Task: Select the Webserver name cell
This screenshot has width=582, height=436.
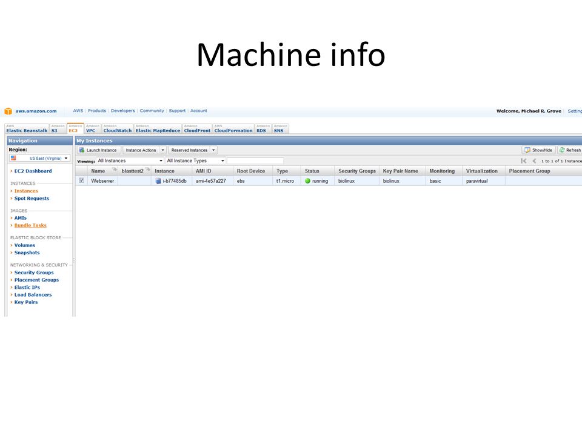Action: [x=103, y=181]
